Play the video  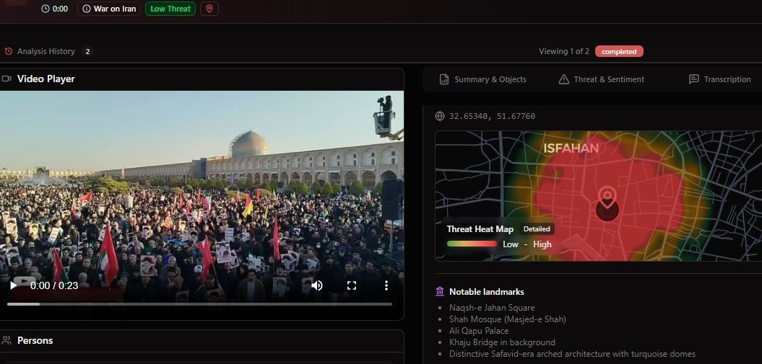14,285
